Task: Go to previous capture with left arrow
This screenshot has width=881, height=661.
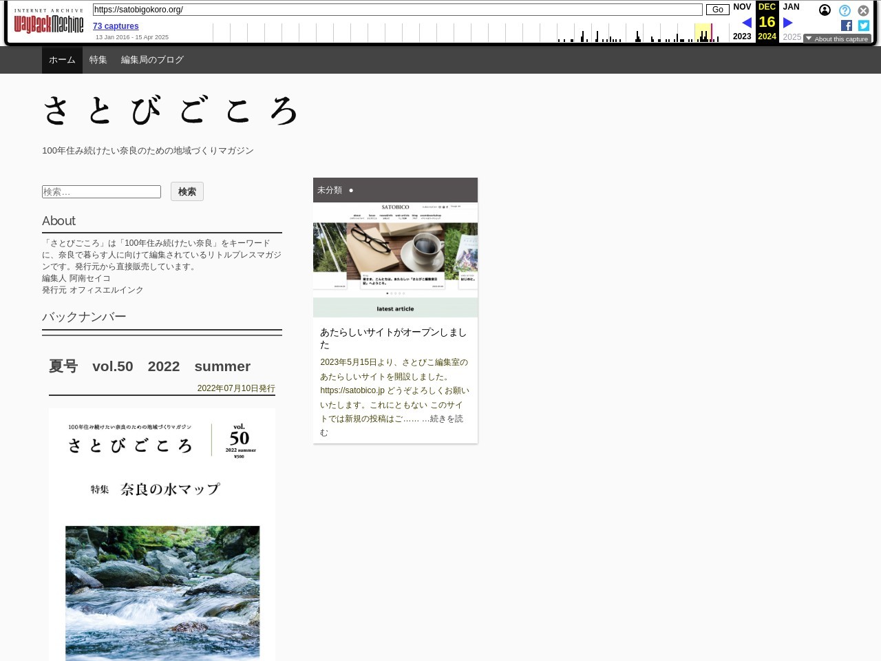Action: tap(746, 23)
